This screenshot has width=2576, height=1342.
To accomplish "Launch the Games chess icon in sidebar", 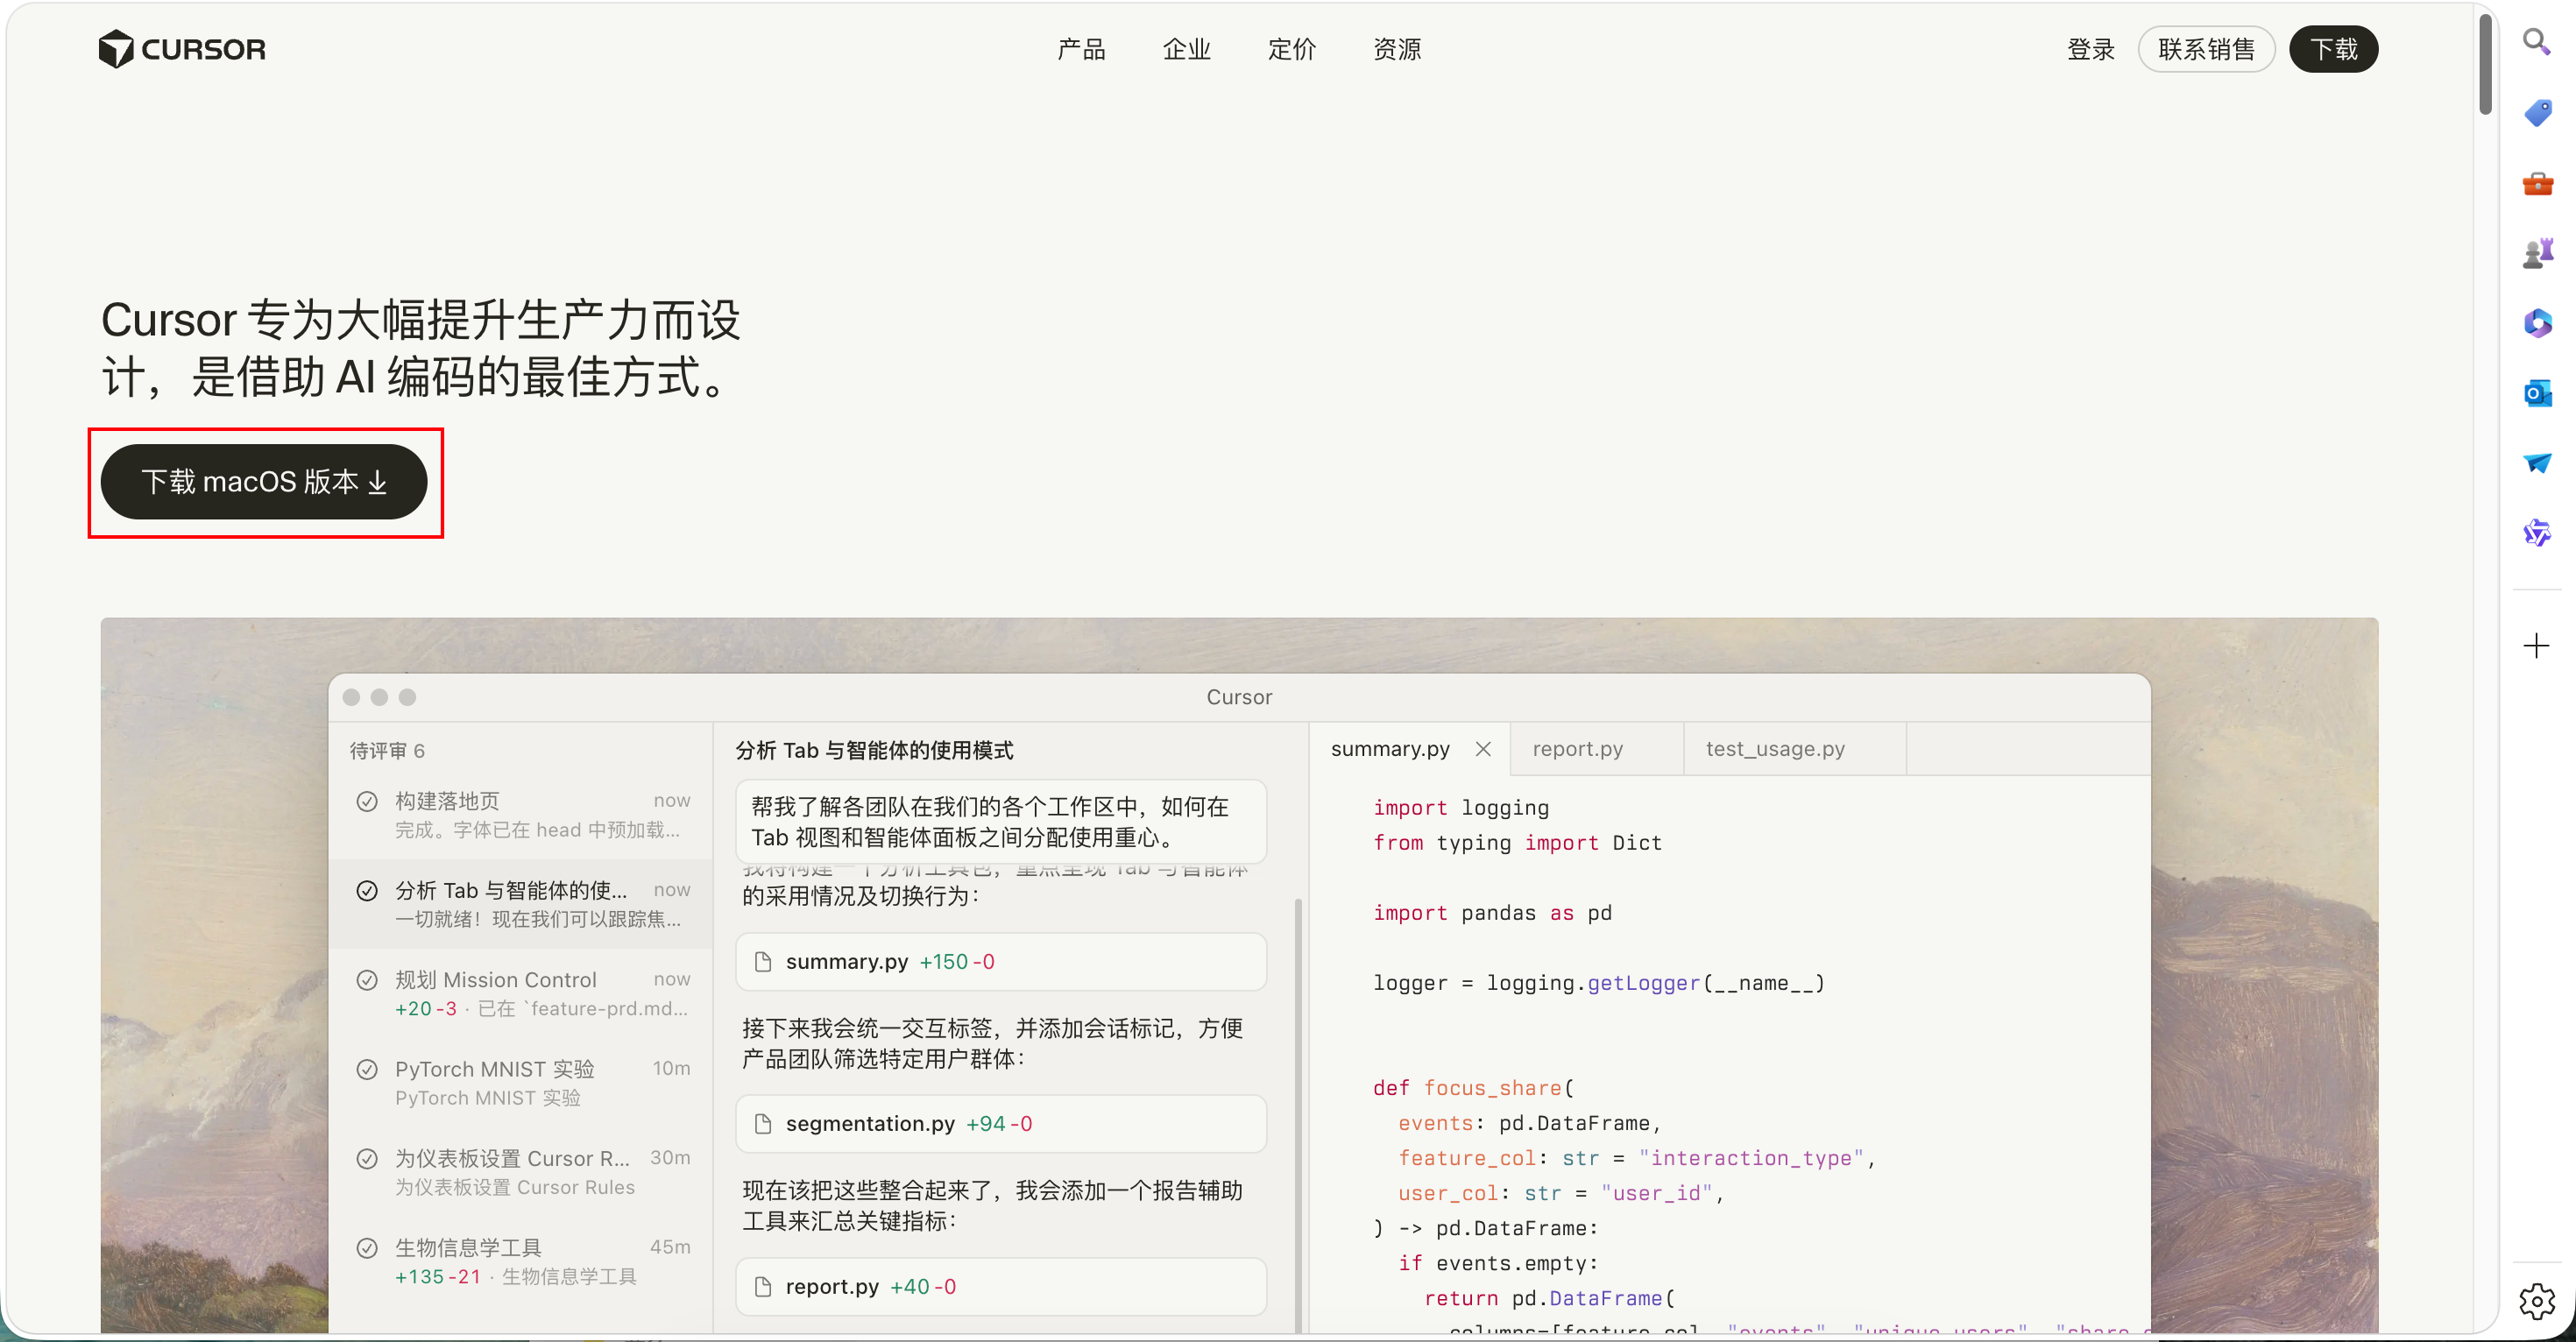I will click(2537, 251).
